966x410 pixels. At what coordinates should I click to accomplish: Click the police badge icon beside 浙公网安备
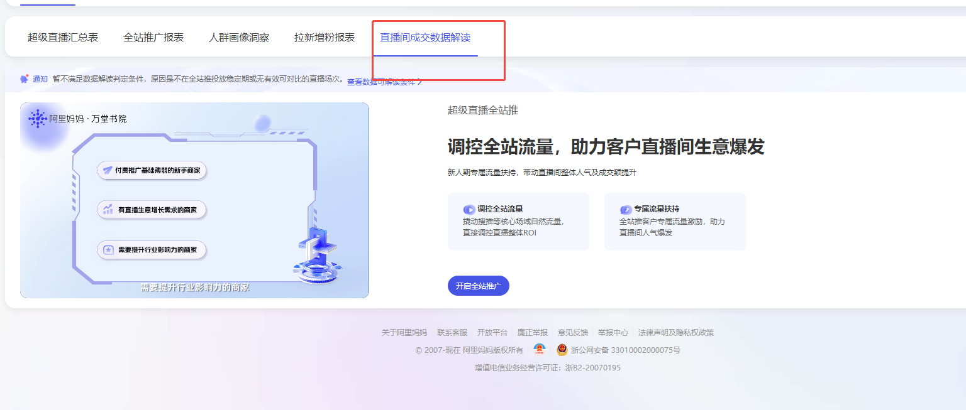tap(562, 350)
